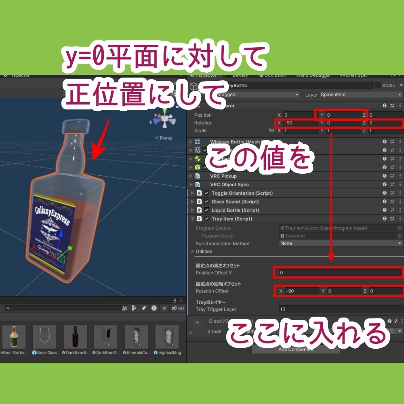The image size is (404, 404).
Task: Open Static flags dropdown arrow
Action: [401, 85]
